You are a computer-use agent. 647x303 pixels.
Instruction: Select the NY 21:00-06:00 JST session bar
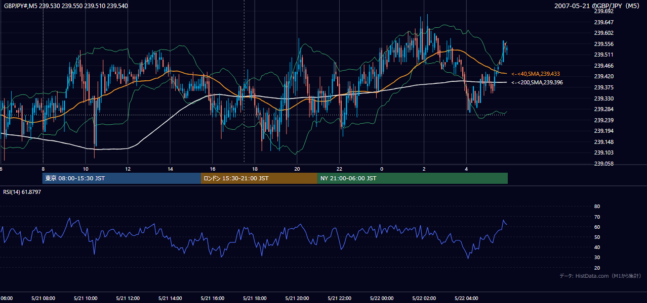pos(413,178)
